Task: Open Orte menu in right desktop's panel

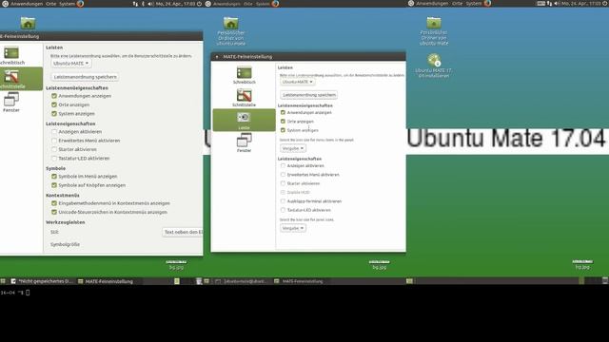Action: (457, 4)
